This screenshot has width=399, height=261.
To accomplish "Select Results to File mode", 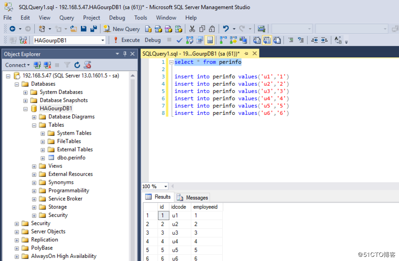I will tap(277, 40).
